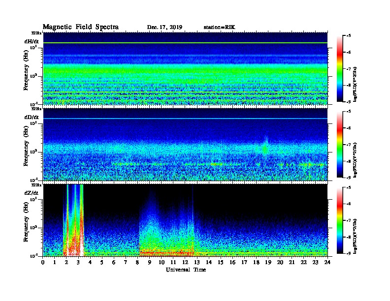Click hour 17 on the time axis
The image size is (390, 301).
point(244,262)
